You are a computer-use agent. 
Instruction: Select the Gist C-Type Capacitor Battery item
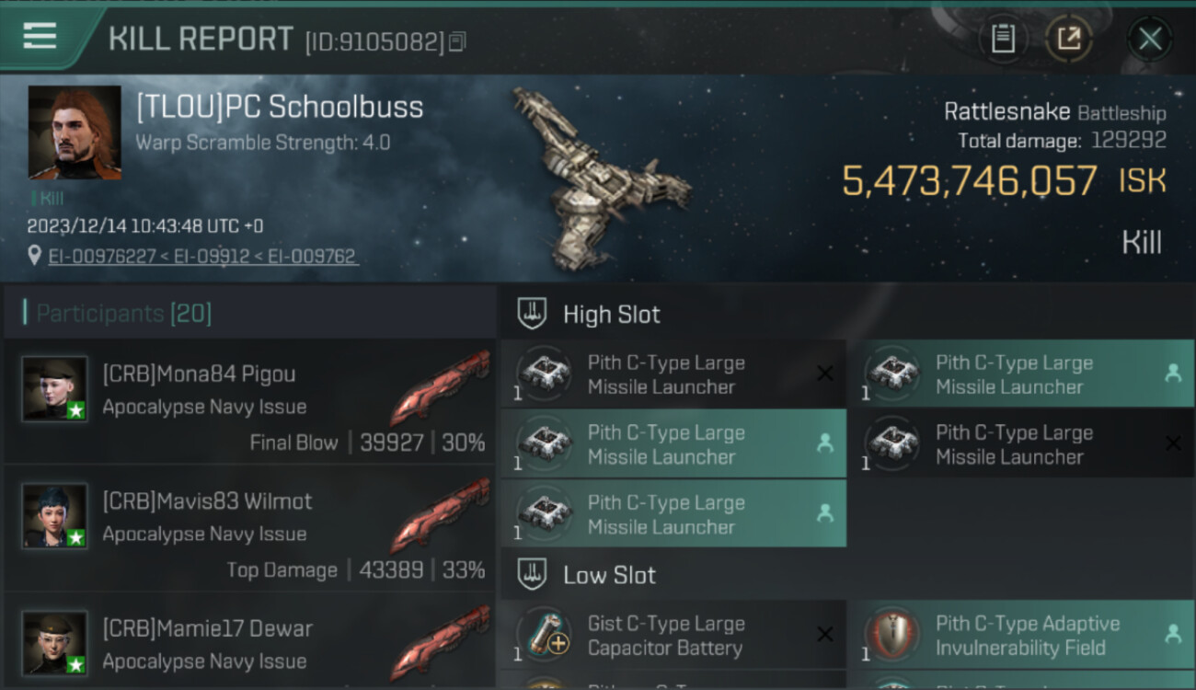(x=673, y=635)
